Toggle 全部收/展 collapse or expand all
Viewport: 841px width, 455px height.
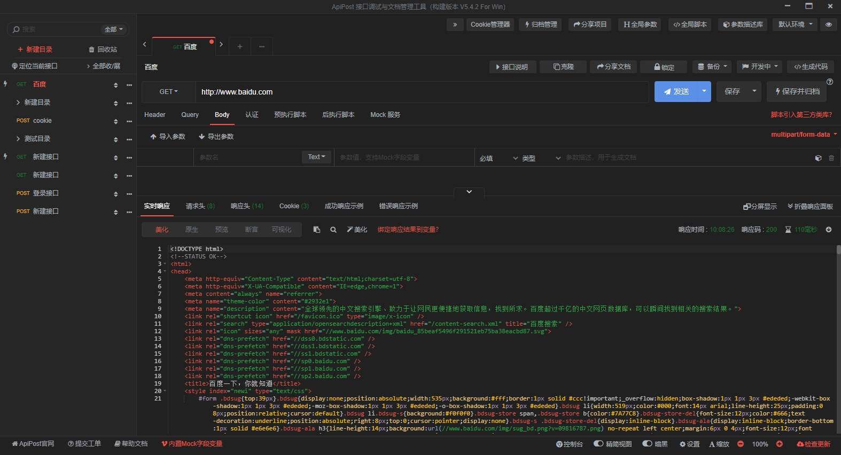104,66
